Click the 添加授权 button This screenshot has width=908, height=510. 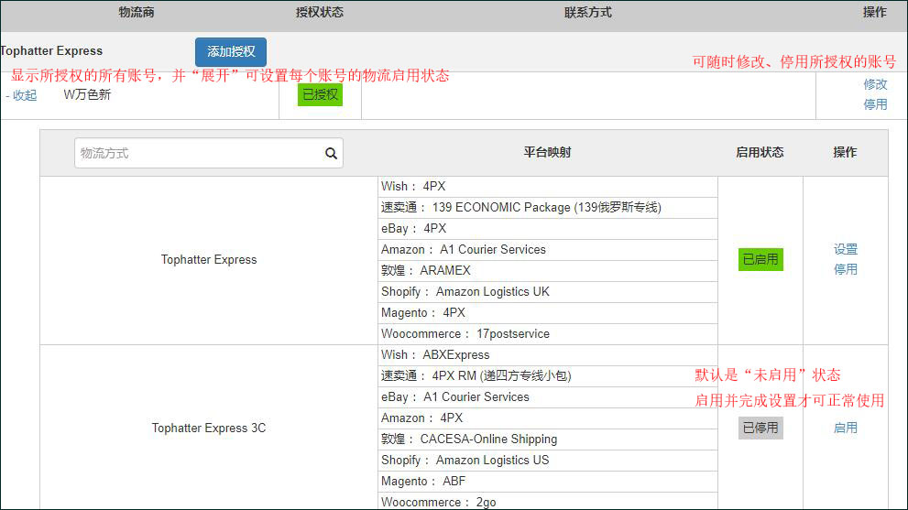click(231, 51)
